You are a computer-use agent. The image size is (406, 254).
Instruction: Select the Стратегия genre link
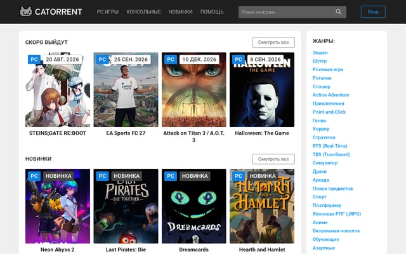point(324,137)
